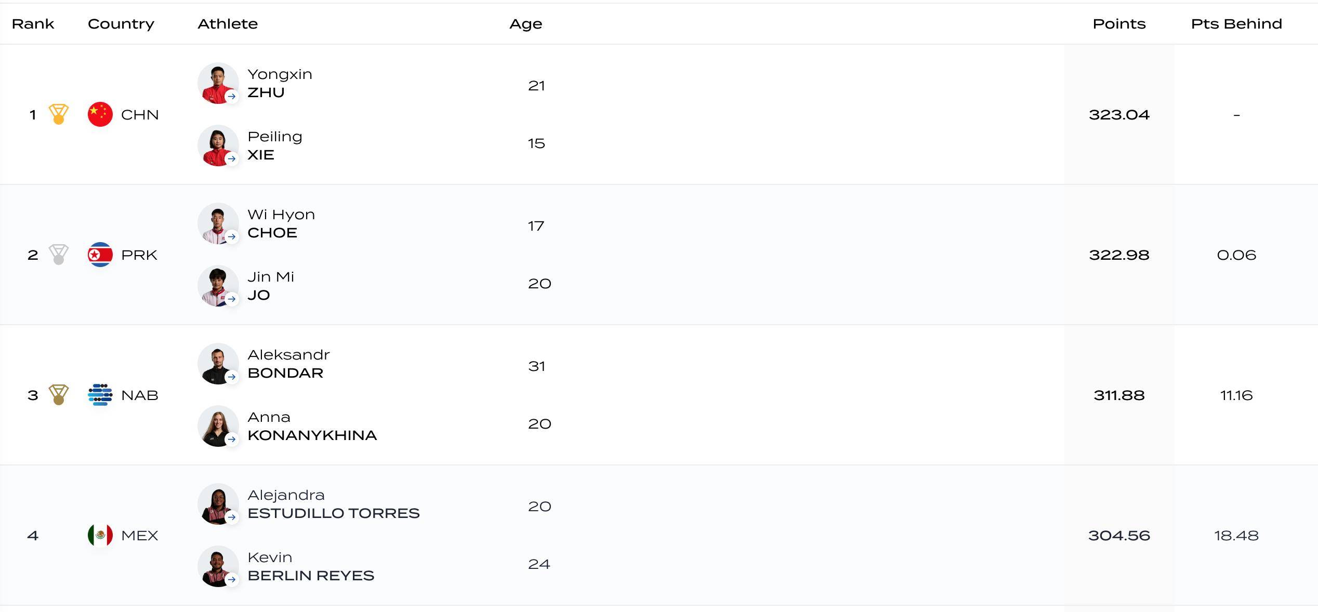The width and height of the screenshot is (1318, 612).
Task: Open profile arrow on Yongxin Zhu's photo
Action: click(232, 97)
